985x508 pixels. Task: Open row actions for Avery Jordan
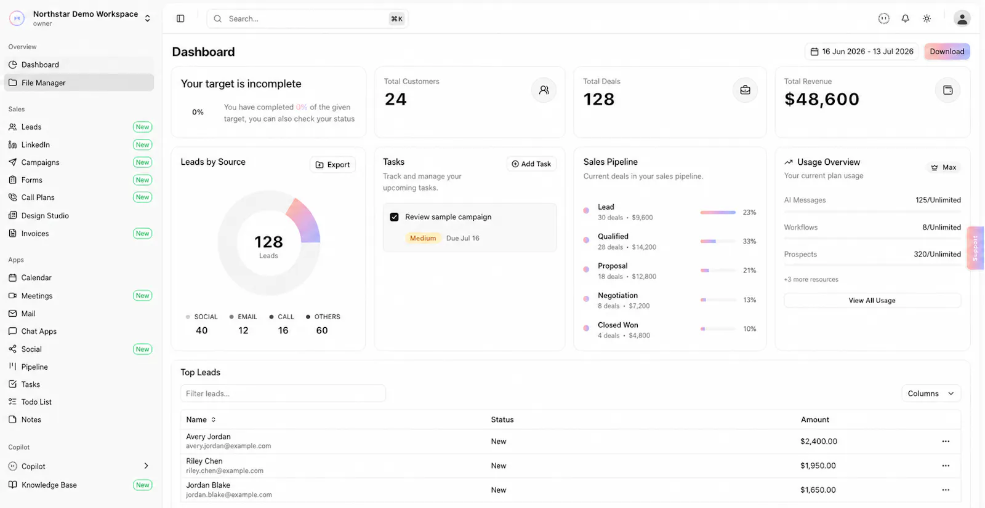(x=946, y=442)
